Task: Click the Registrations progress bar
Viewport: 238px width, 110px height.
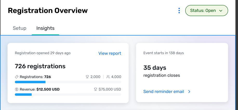Action: click(x=68, y=82)
